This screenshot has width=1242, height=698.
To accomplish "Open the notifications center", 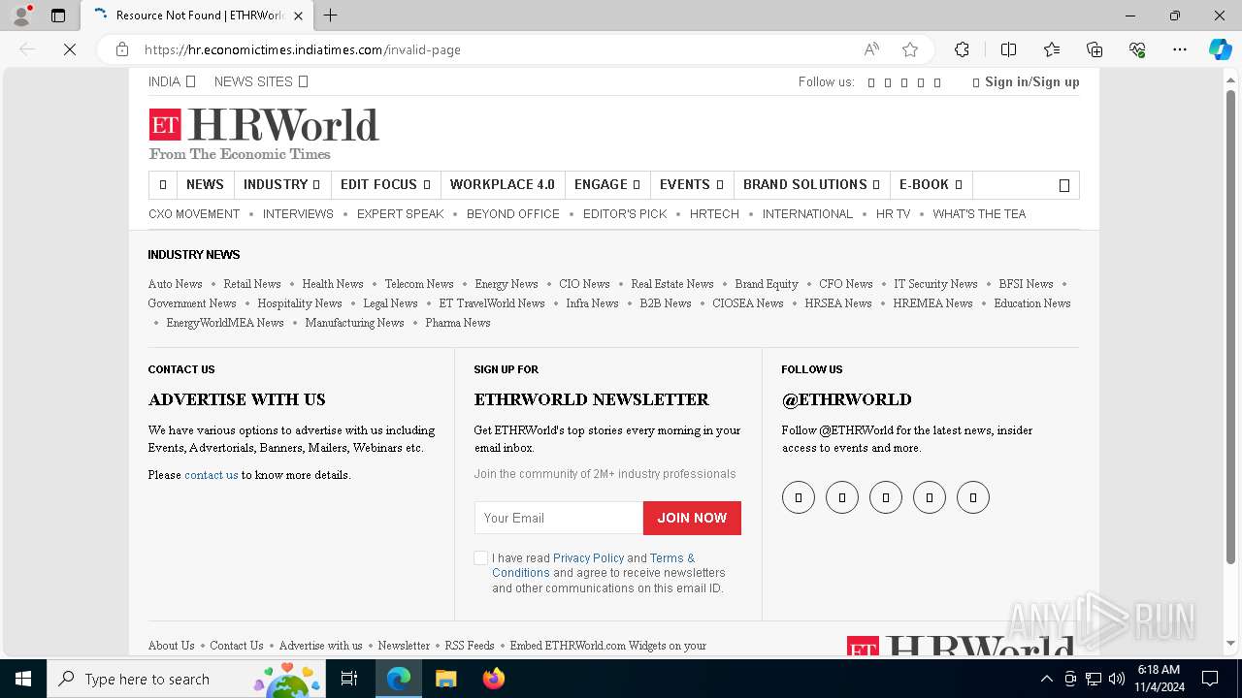I will (1210, 679).
